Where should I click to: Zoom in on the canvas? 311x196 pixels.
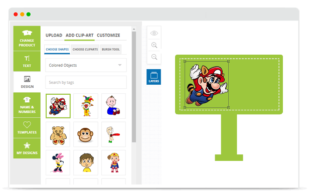[154, 45]
